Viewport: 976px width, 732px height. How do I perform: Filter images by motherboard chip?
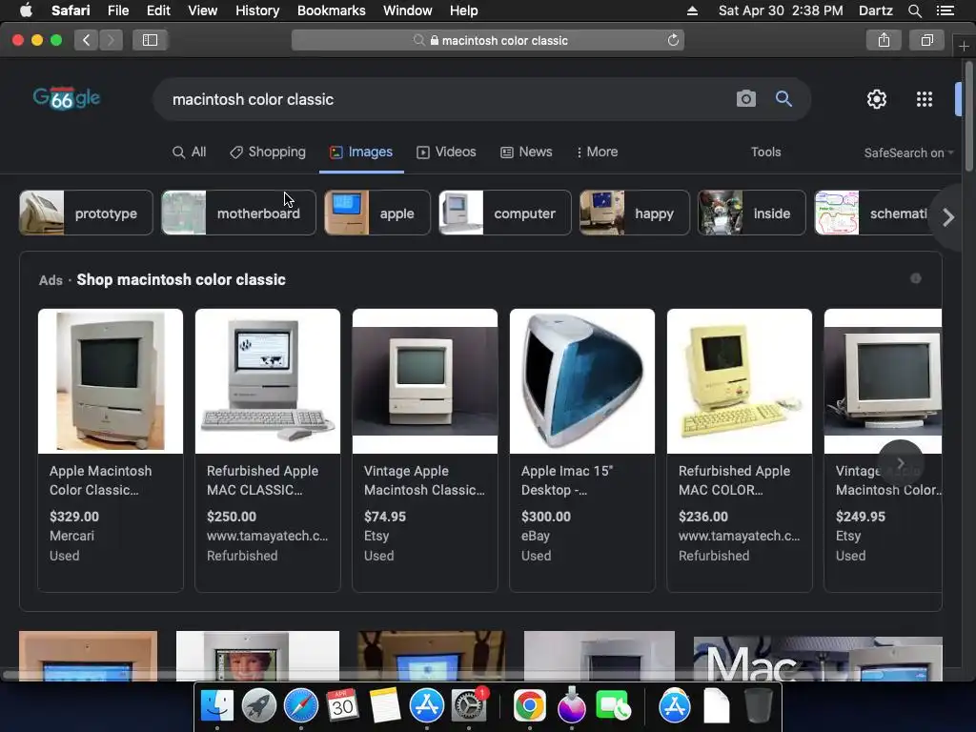(x=238, y=213)
